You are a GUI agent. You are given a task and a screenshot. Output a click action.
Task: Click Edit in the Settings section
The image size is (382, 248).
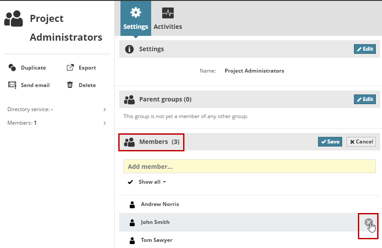(x=364, y=49)
